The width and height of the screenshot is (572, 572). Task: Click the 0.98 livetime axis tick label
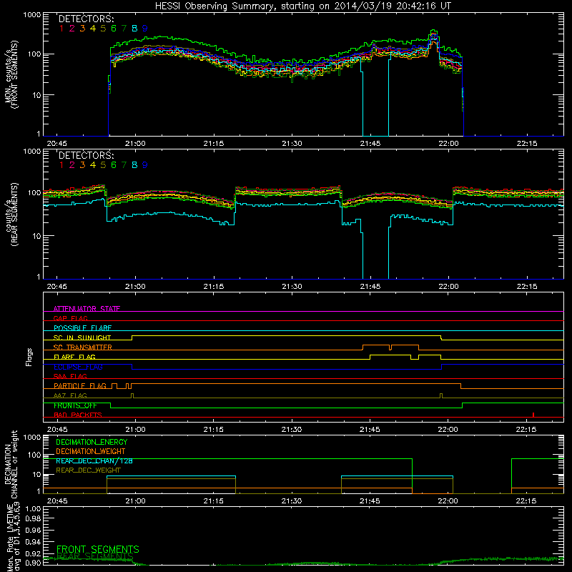point(33,519)
